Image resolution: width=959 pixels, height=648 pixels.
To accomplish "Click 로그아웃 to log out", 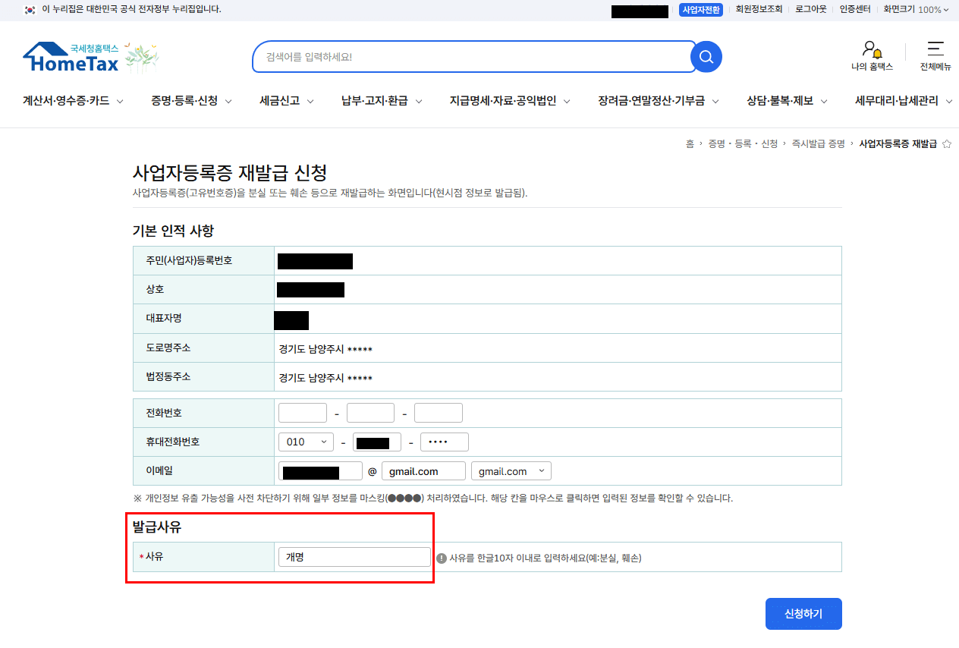I will click(x=810, y=10).
